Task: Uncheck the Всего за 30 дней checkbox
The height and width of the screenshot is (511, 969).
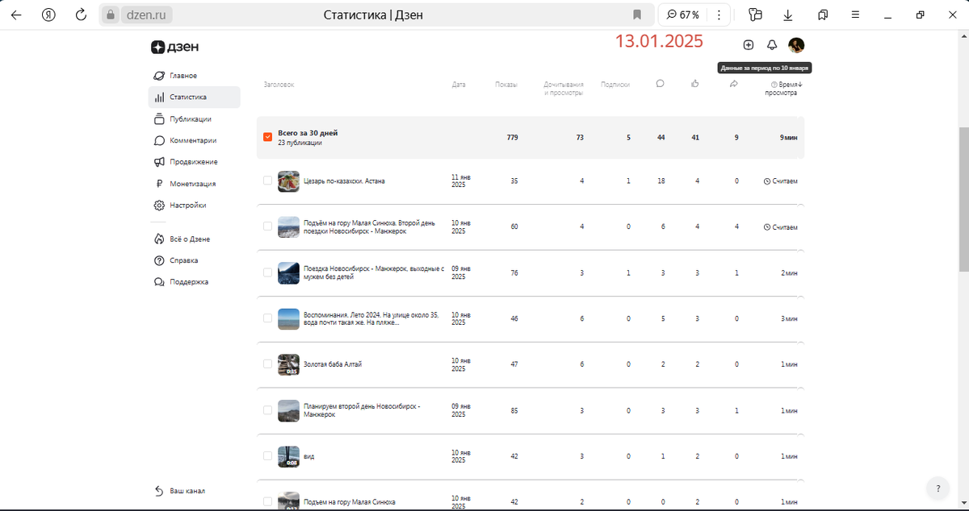Action: [x=267, y=137]
